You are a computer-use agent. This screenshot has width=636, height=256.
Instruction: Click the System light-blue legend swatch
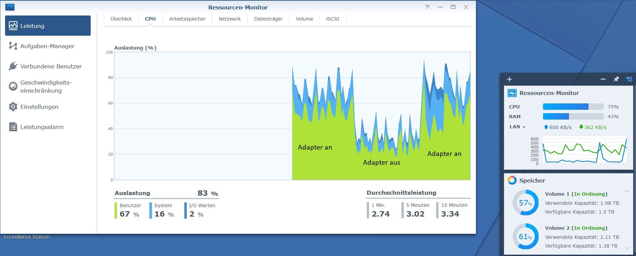(151, 211)
